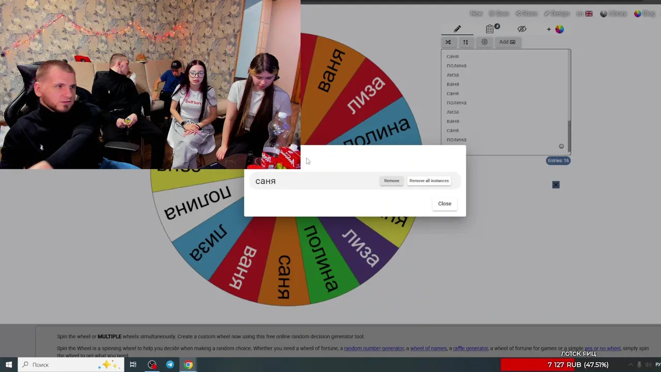The height and width of the screenshot is (372, 661).
Task: Open the OBS taskbar icon
Action: pyautogui.click(x=152, y=365)
